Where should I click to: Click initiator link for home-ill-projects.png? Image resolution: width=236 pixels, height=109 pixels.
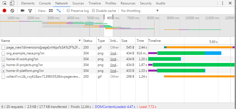click(115, 65)
